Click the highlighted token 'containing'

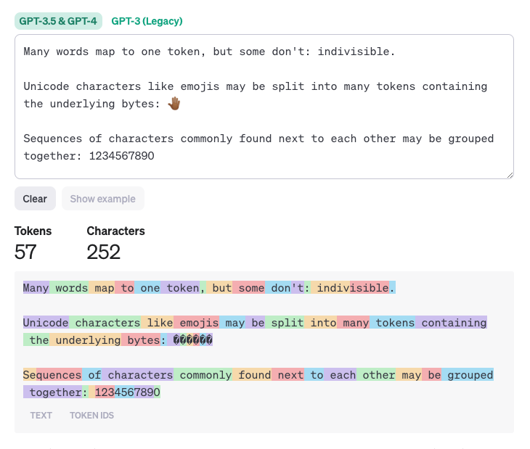tap(452, 322)
